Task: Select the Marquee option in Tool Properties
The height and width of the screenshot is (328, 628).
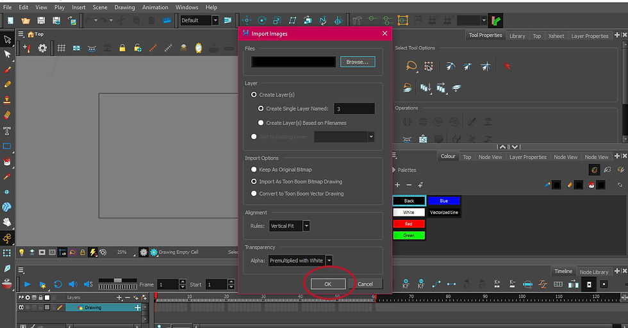Action: pos(429,66)
